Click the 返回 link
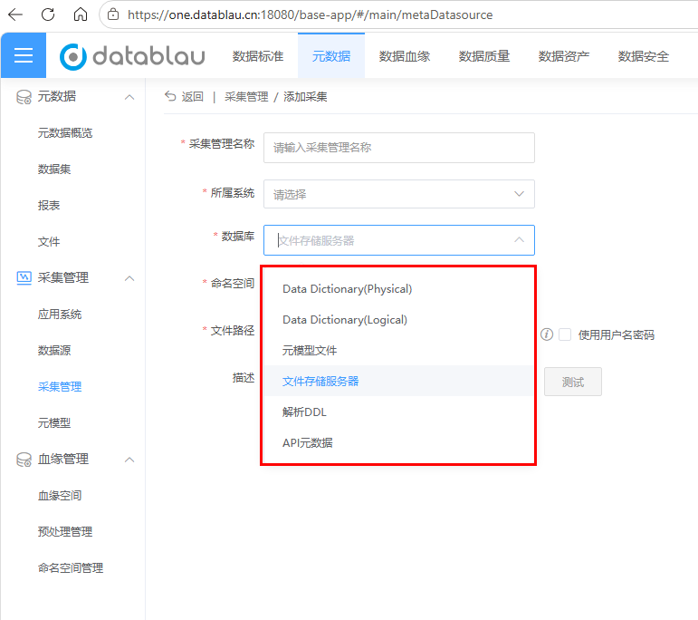 [x=192, y=96]
